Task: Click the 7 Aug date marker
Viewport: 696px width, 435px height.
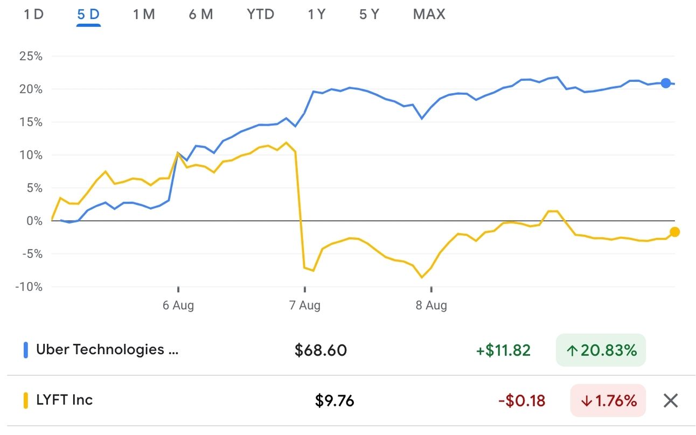Action: 305,306
